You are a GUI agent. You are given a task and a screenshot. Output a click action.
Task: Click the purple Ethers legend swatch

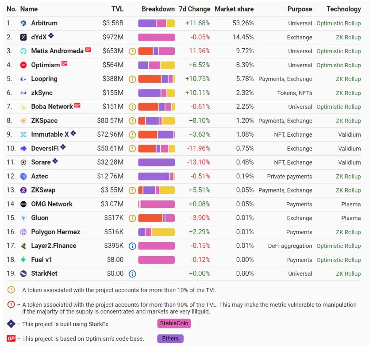click(170, 339)
